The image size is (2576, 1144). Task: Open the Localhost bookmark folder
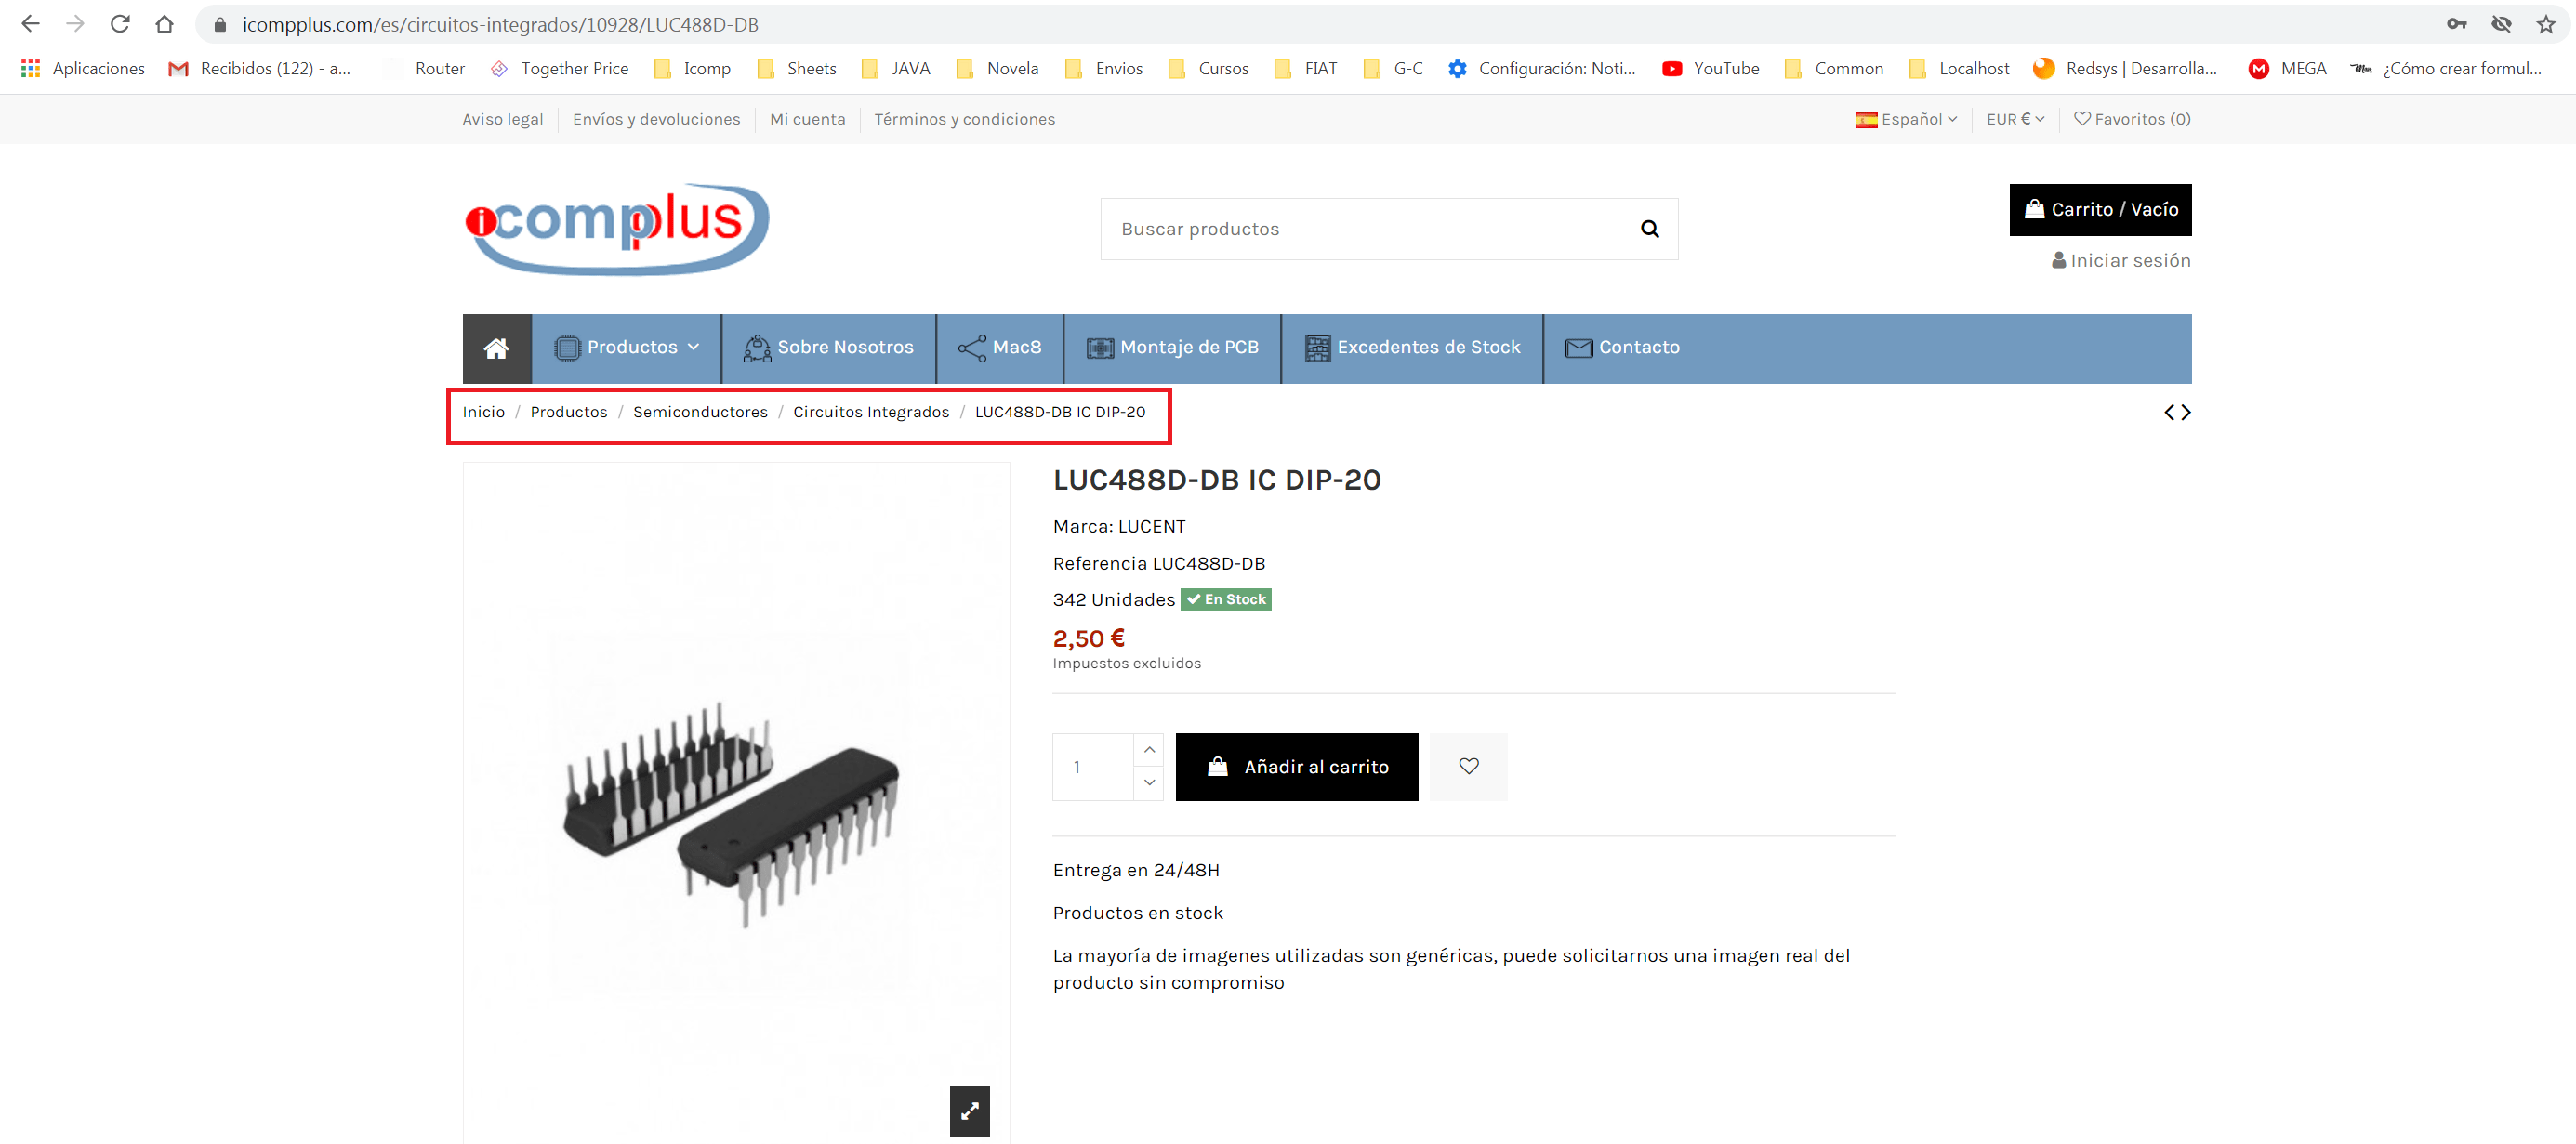point(1959,68)
